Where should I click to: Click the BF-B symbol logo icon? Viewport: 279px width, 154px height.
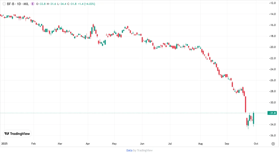[x=4, y=4]
